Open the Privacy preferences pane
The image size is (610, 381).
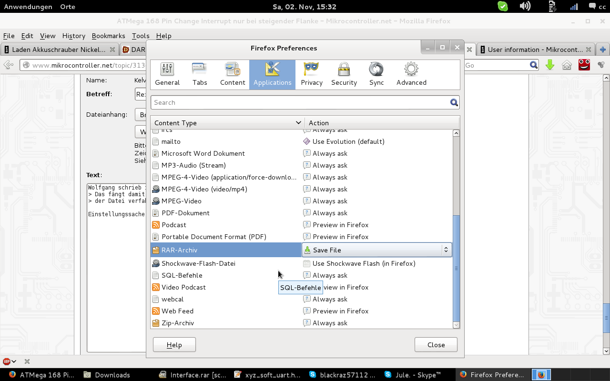(x=312, y=74)
